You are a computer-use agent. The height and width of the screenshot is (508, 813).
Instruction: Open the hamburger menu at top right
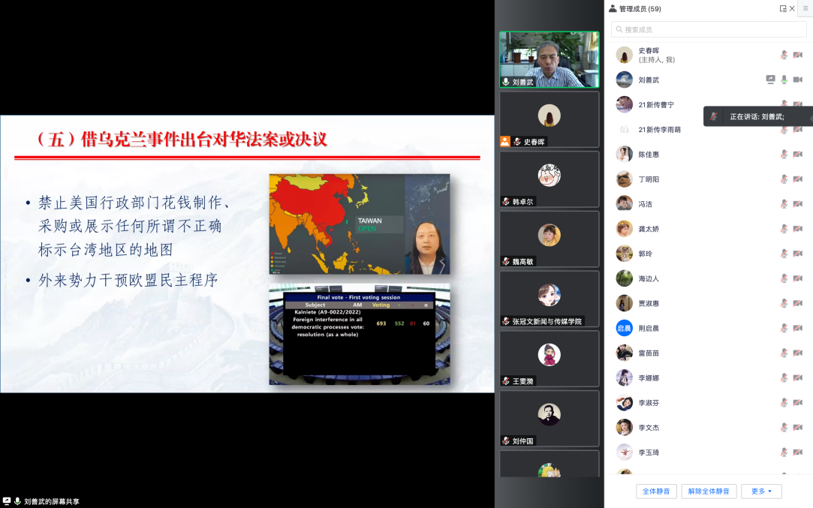[x=805, y=8]
